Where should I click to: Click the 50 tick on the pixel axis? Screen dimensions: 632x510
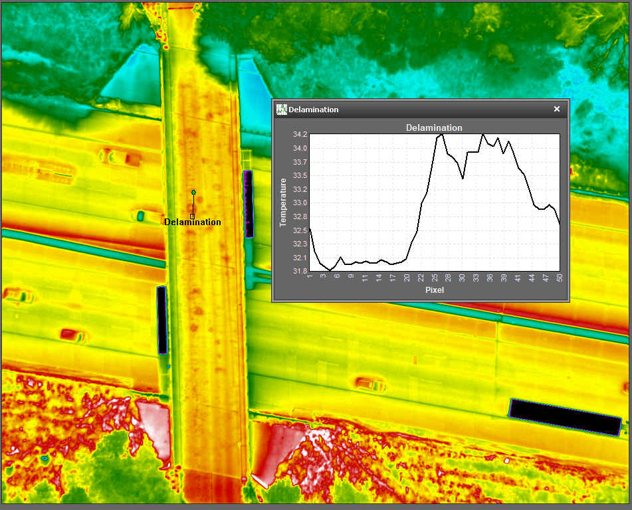560,276
